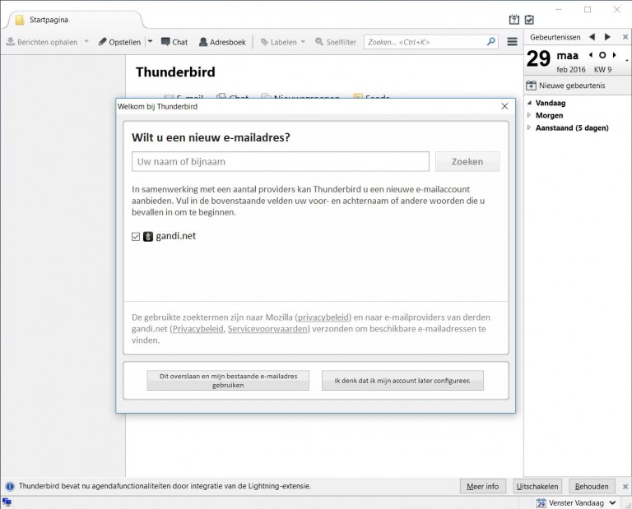This screenshot has height=509, width=632.
Task: Open the gandi.net Privacybeleid link
Action: 197,329
